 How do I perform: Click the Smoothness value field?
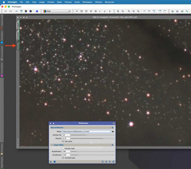point(66,155)
